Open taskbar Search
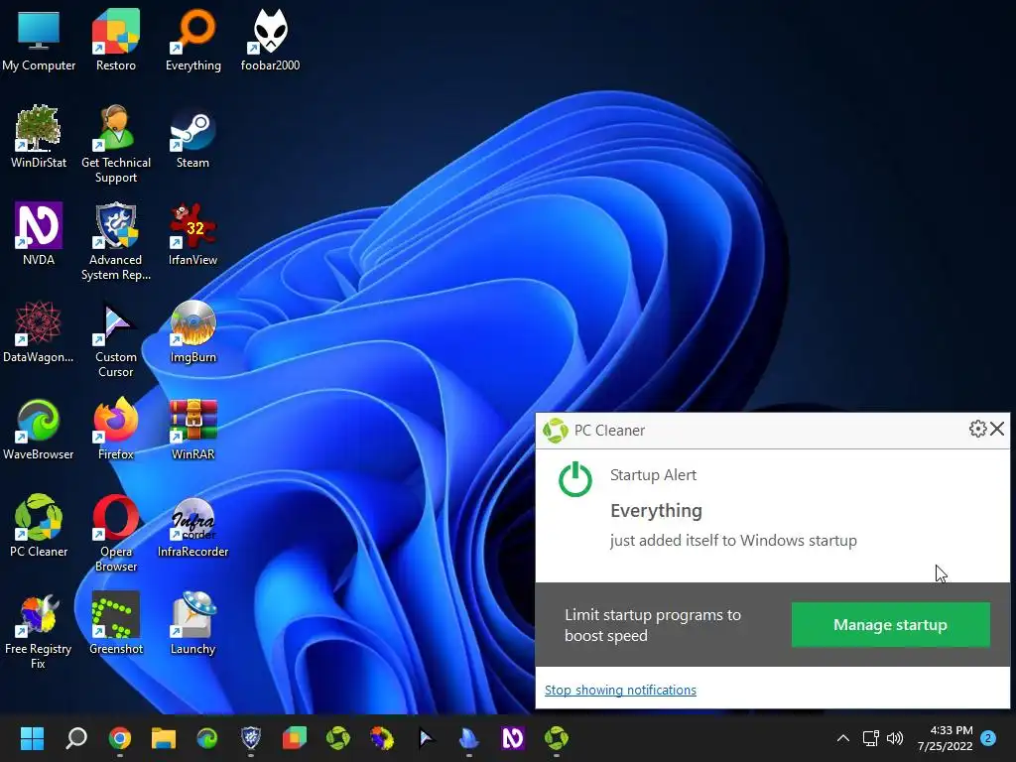 pos(76,738)
